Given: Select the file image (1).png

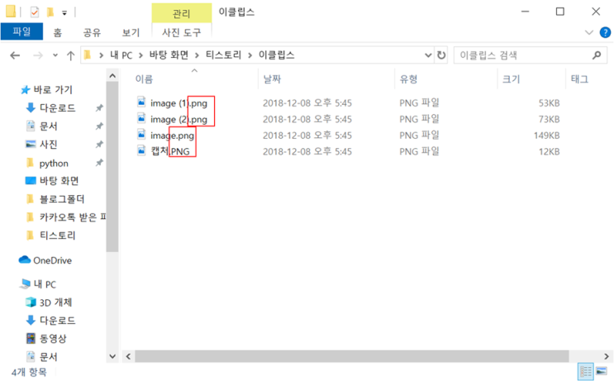Looking at the screenshot, I should (x=178, y=103).
